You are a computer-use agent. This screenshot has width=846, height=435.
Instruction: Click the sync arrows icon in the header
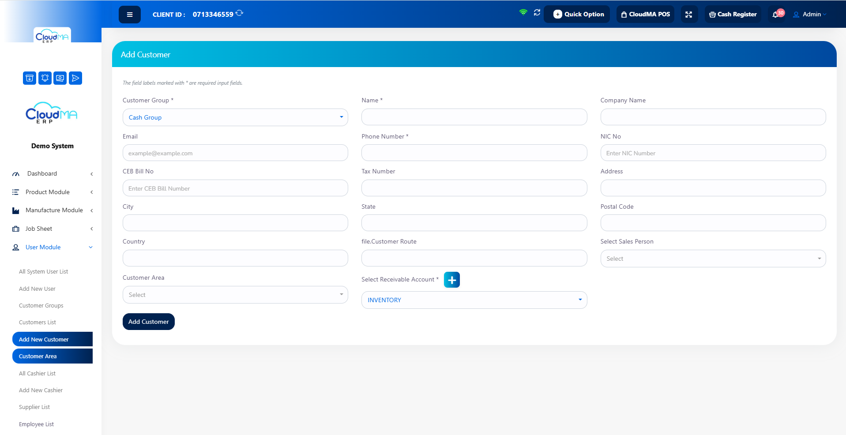click(x=537, y=13)
